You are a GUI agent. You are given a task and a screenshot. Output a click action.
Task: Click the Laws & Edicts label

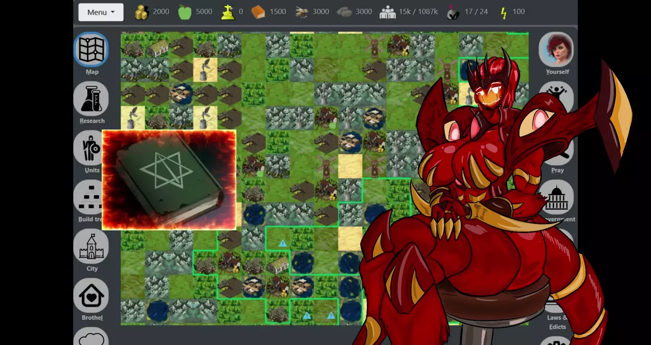pos(557,322)
